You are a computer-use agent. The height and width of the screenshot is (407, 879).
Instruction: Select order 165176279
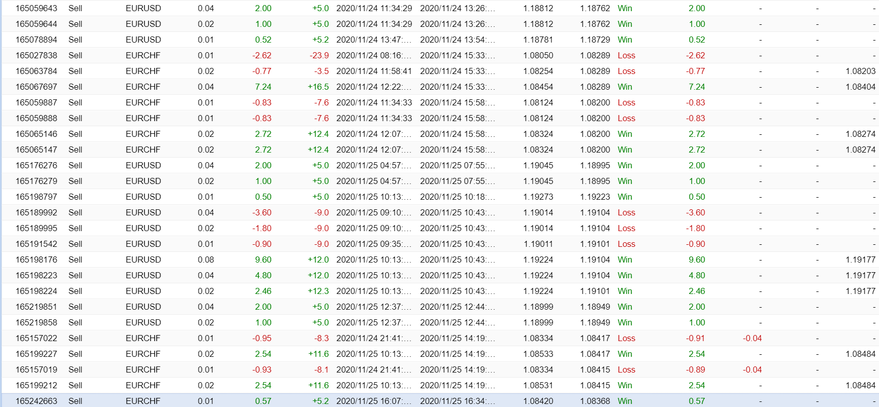36,181
